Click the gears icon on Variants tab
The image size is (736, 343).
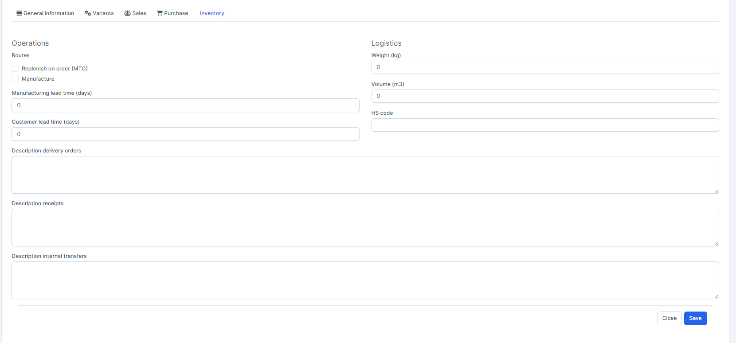[x=88, y=13]
